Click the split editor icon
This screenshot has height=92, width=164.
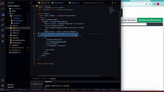pos(115,3)
